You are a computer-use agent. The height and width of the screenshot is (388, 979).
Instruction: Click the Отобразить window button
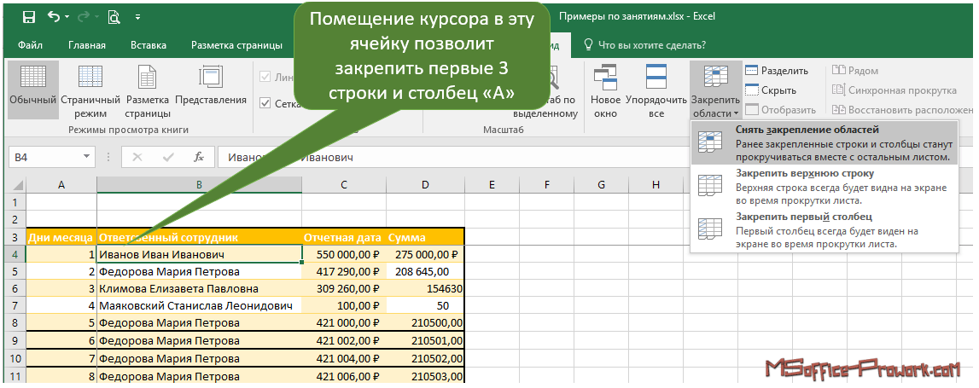[780, 110]
